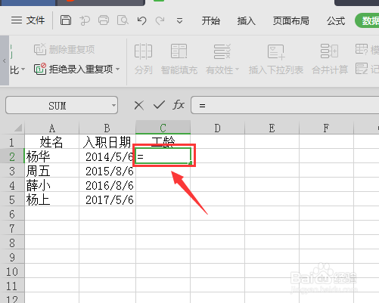The height and width of the screenshot is (303, 379).
Task: Click the save icon in quick toolbar
Action: (66, 20)
